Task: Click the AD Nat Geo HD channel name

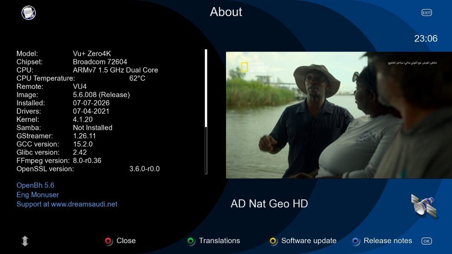Action: pos(269,203)
